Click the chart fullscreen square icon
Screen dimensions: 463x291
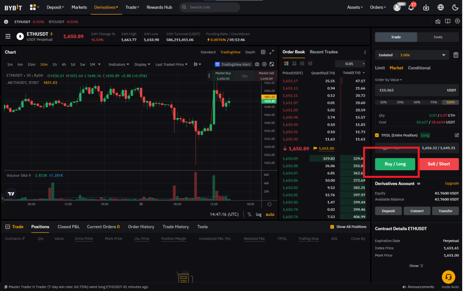coord(272,64)
